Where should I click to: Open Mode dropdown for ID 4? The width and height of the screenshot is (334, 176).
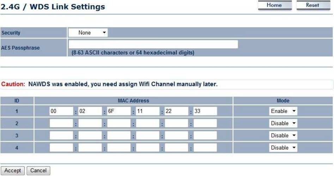283,148
